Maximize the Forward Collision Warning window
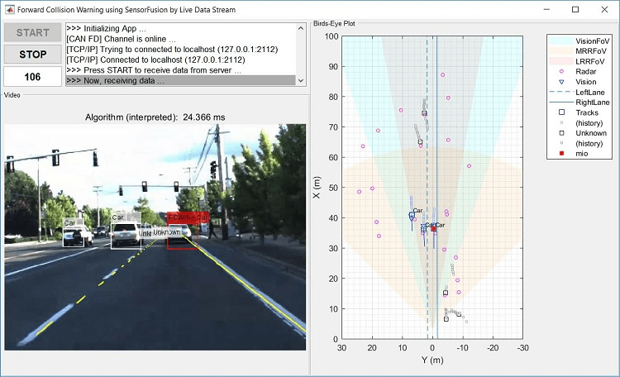This screenshot has width=620, height=377. click(x=575, y=9)
